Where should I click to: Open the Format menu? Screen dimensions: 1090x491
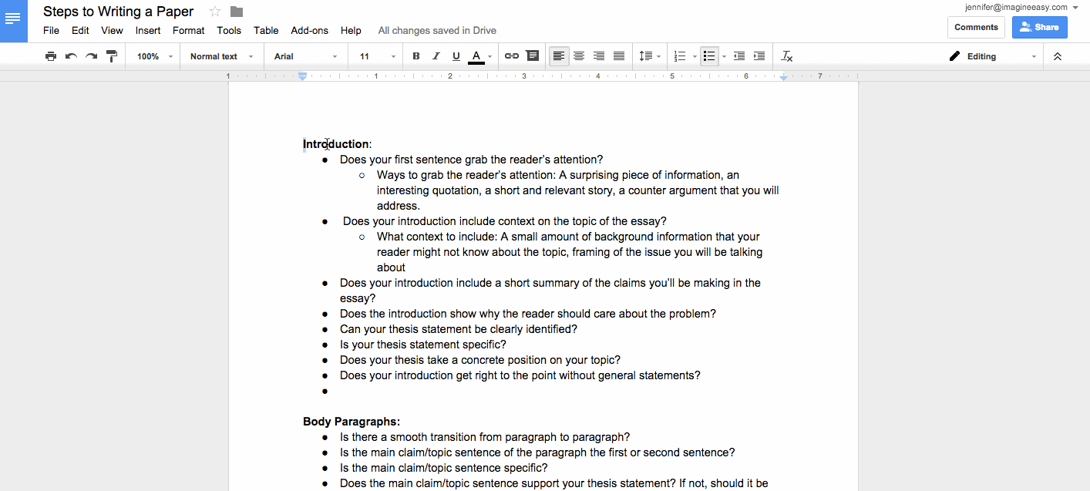(x=189, y=31)
